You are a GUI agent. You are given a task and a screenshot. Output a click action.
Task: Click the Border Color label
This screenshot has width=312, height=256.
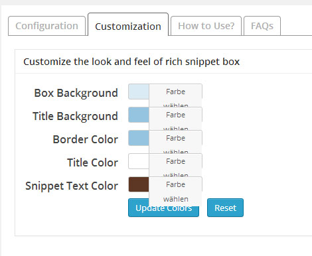[x=86, y=139]
